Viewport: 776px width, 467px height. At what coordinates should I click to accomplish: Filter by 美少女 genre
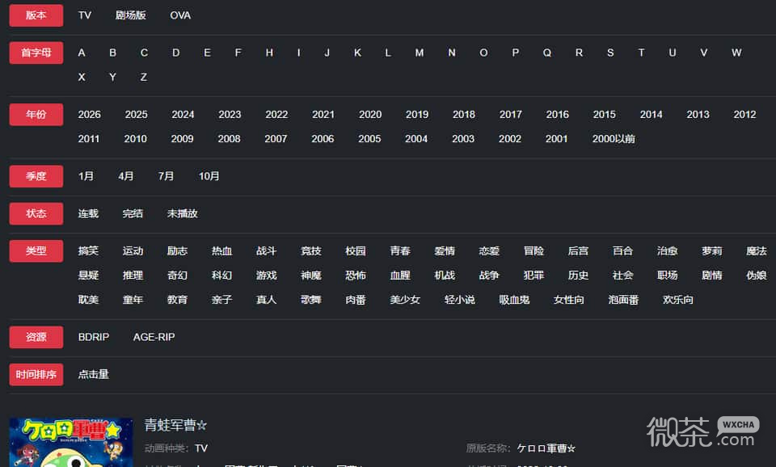click(x=405, y=300)
